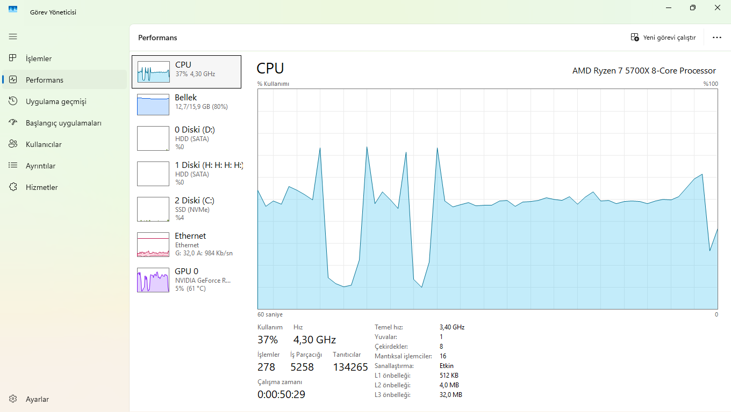This screenshot has height=412, width=731.
Task: Click the Görev Yöneticisi title icon
Action: 13,9
